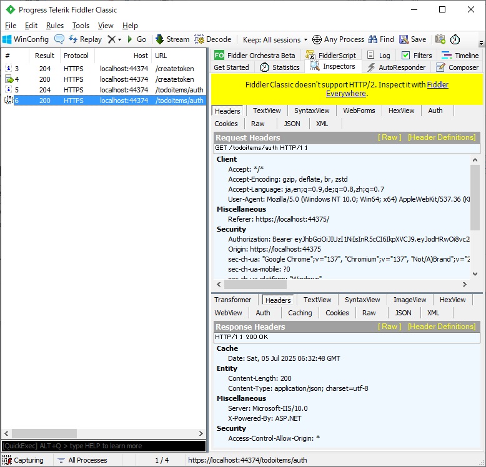Open the File menu
The width and height of the screenshot is (486, 467).
click(11, 26)
